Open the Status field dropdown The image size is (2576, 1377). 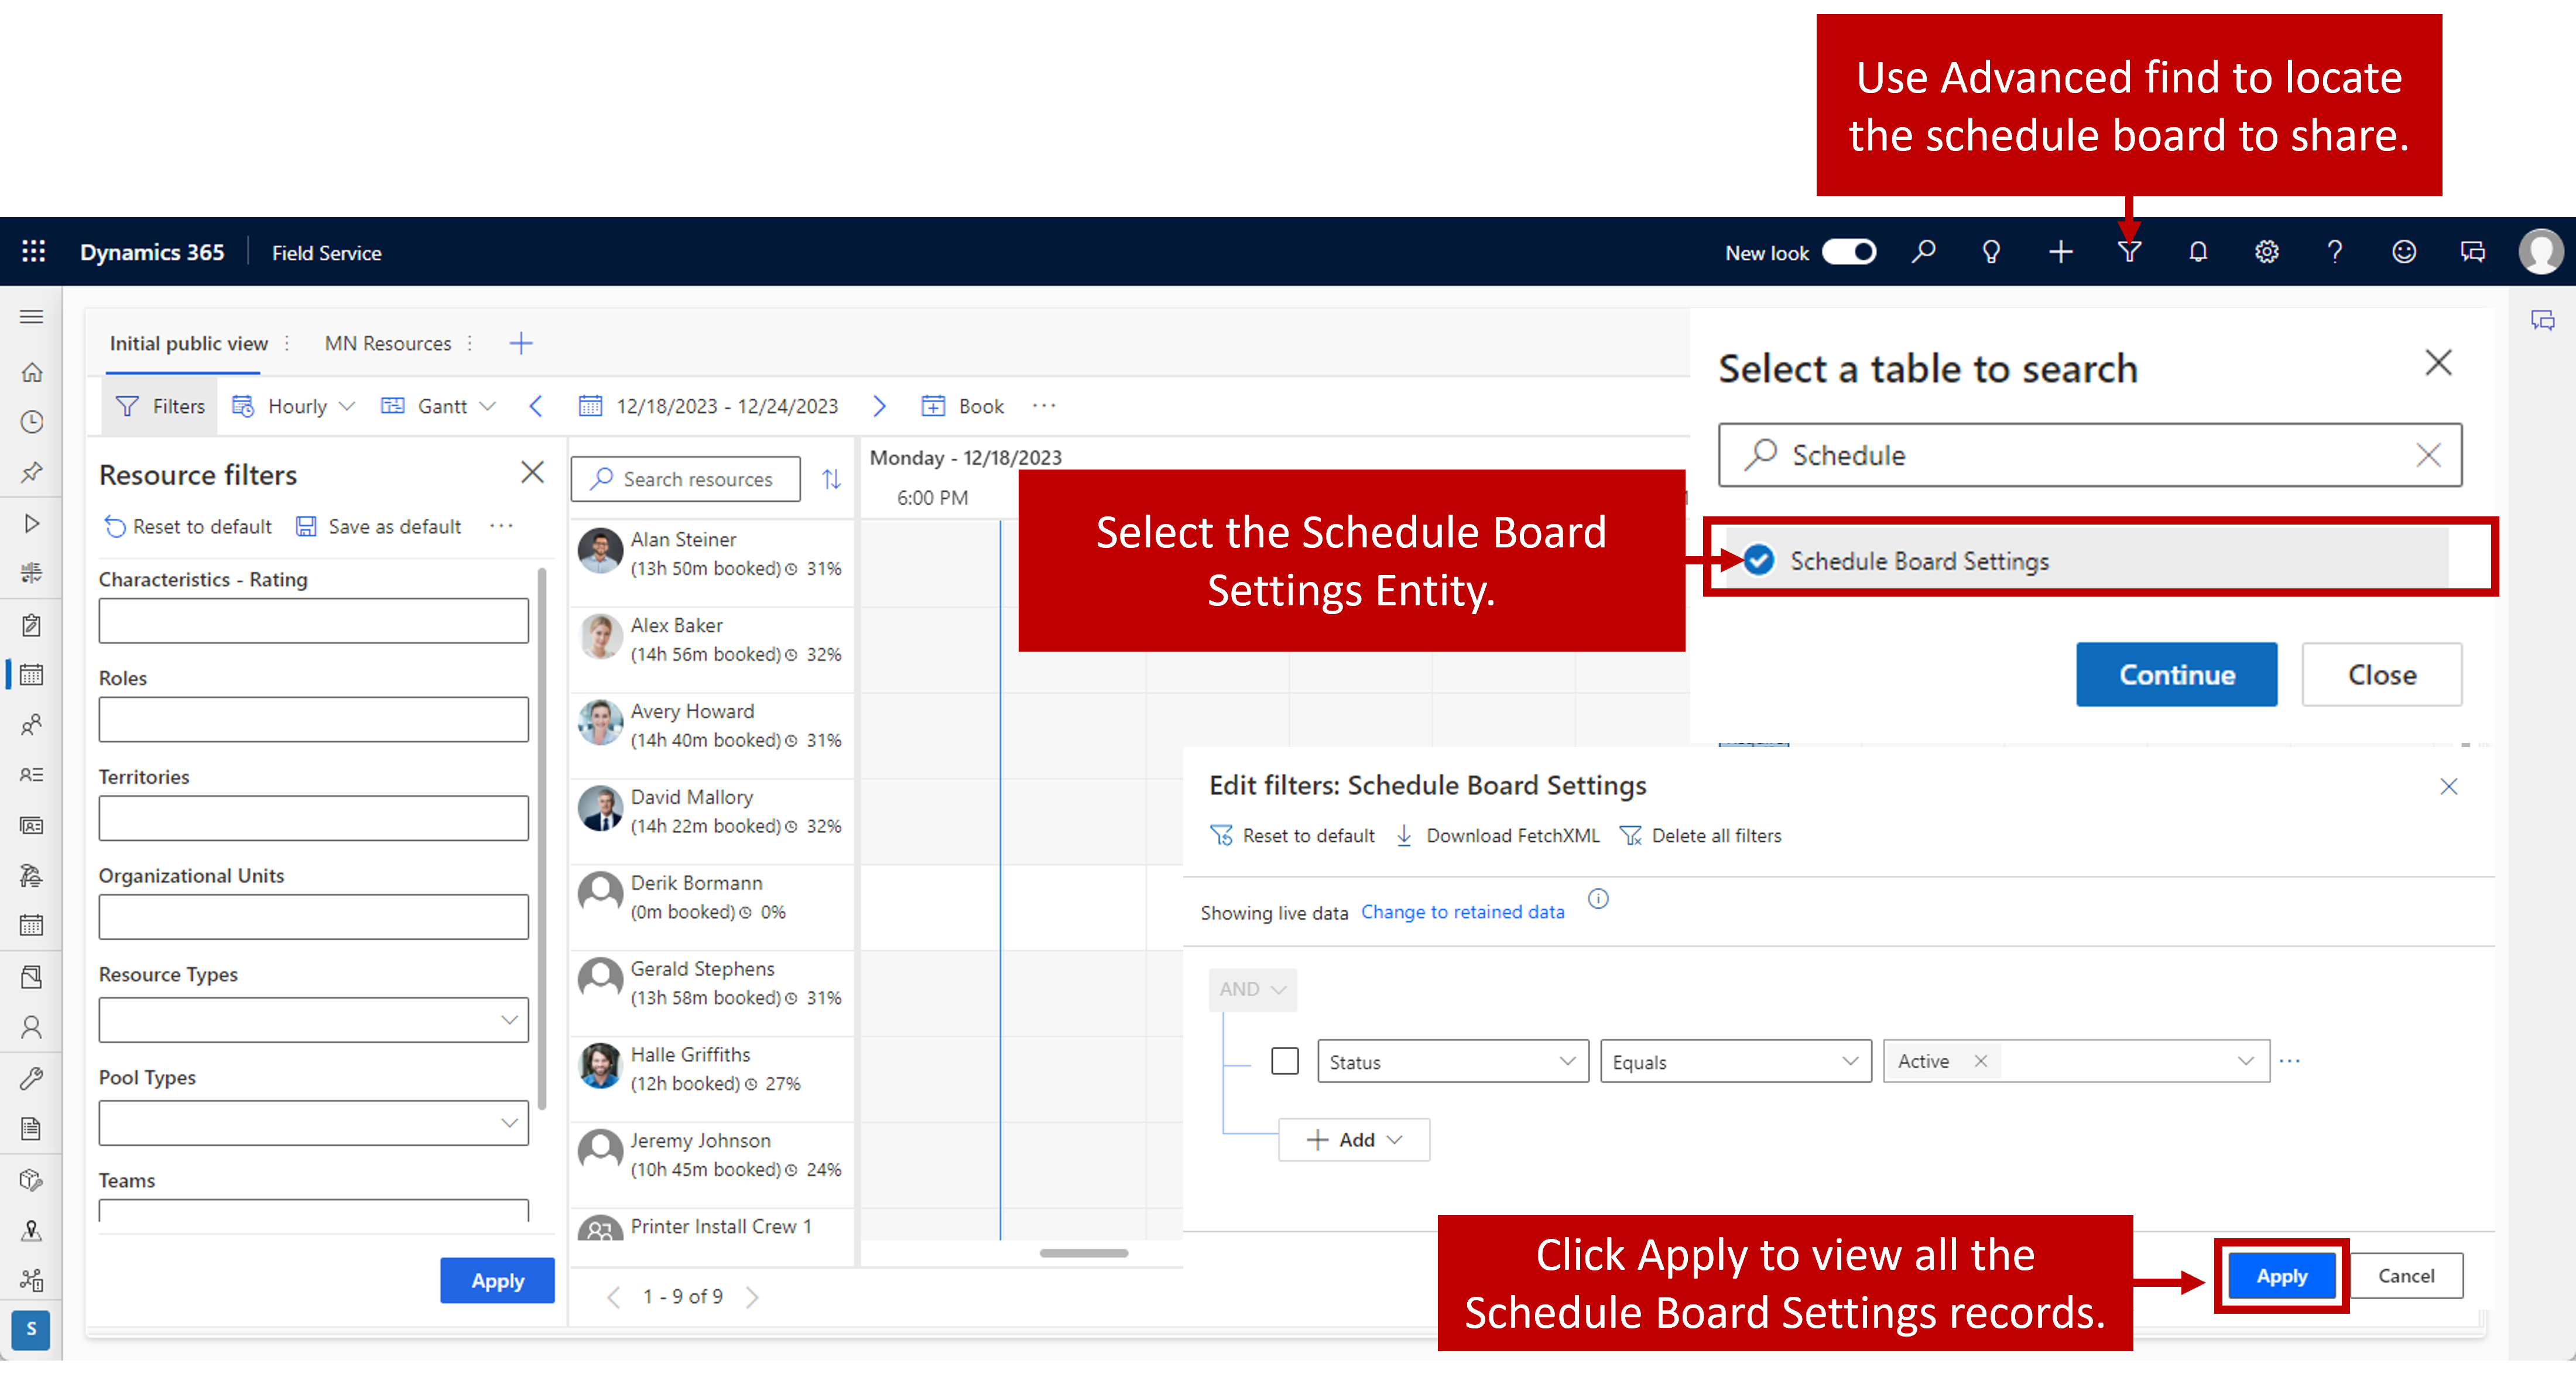1452,1062
